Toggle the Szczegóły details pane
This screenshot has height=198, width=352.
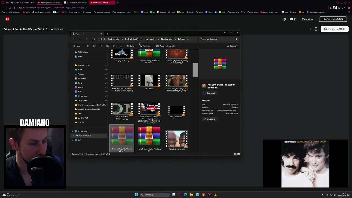coord(232,46)
